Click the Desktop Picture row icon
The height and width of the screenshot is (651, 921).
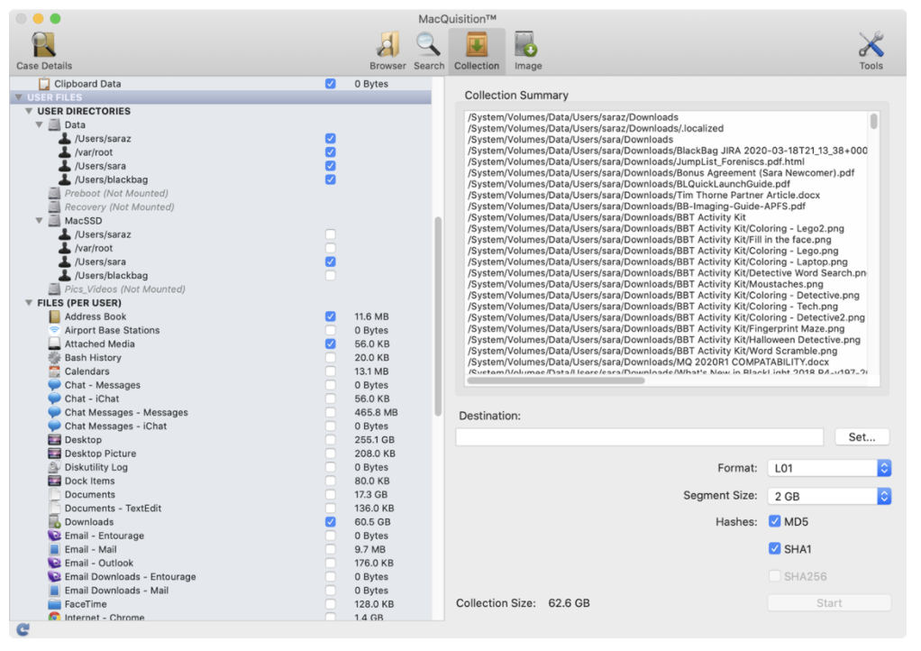coord(55,454)
